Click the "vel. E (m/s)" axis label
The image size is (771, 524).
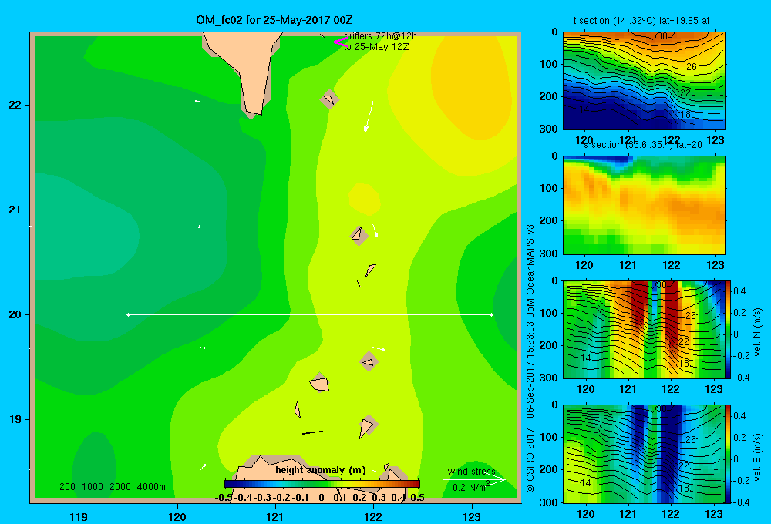click(757, 457)
